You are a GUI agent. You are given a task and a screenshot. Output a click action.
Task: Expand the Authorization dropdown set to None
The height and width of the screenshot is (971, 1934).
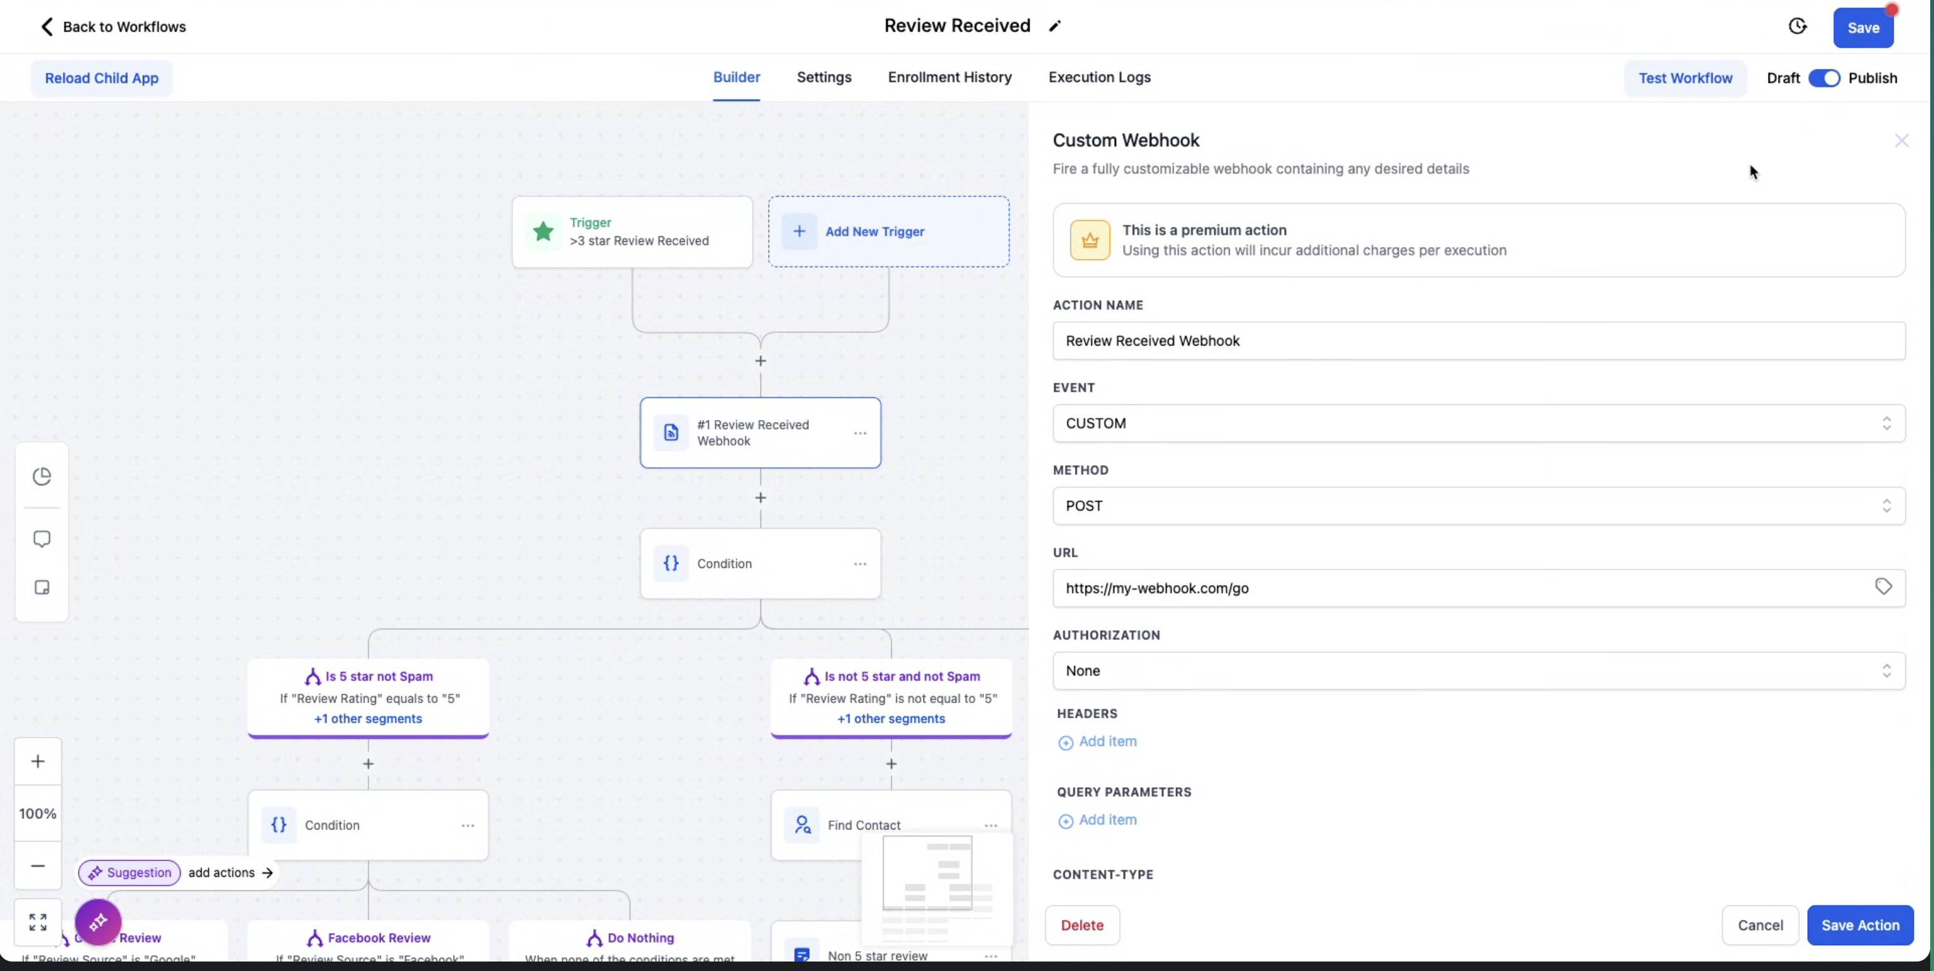1478,671
